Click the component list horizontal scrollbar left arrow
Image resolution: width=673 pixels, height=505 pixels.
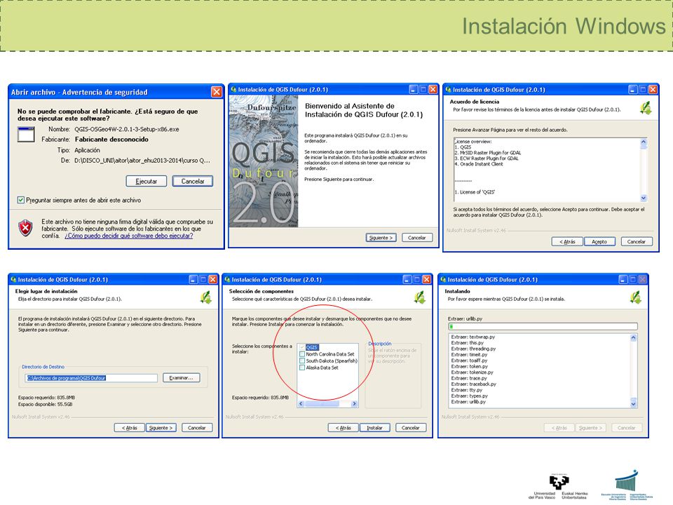pos(301,404)
